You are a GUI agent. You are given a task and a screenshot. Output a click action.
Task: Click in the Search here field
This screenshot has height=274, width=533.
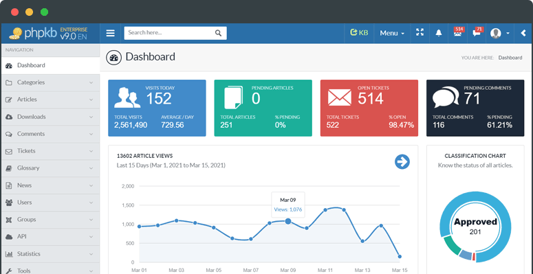pos(169,33)
